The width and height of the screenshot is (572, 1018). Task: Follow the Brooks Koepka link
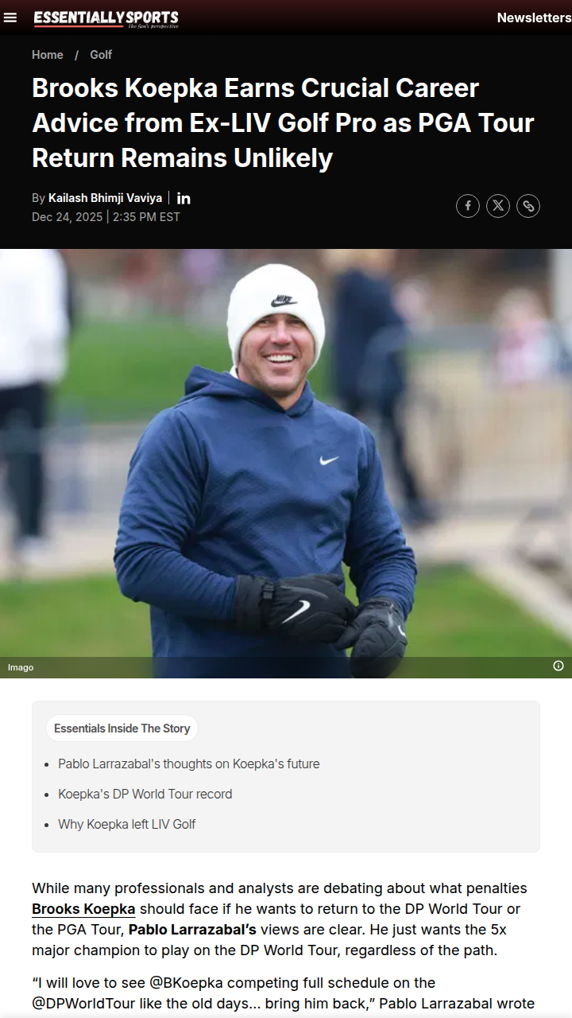[x=83, y=908]
